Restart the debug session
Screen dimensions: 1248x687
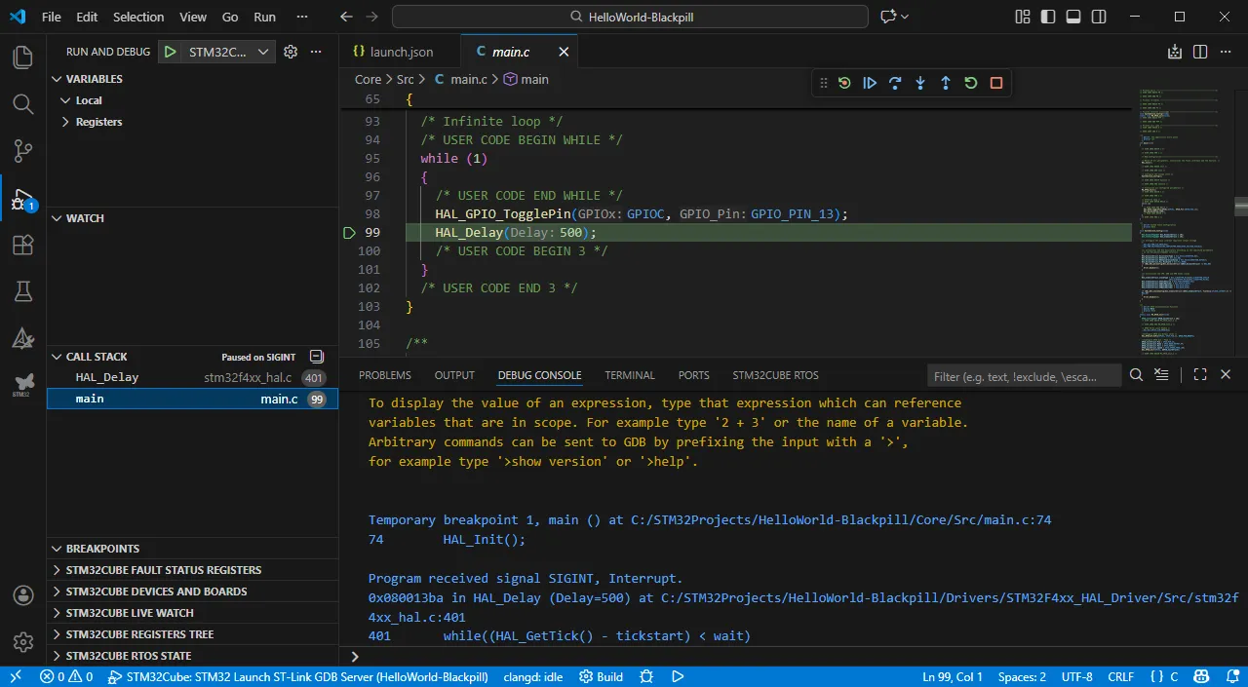(x=971, y=83)
